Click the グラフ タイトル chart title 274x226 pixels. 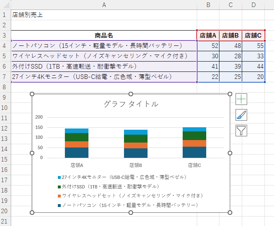(x=131, y=104)
